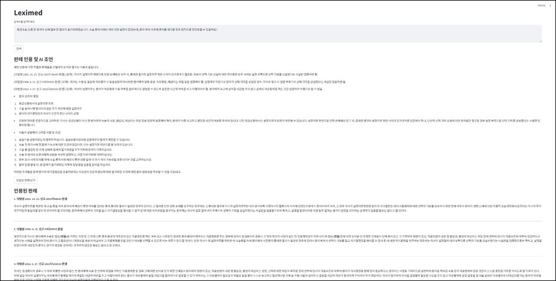Click the 판례 인용 및 AI 조언 heading
Image resolution: width=556 pixels, height=281 pixels.
(x=41, y=59)
